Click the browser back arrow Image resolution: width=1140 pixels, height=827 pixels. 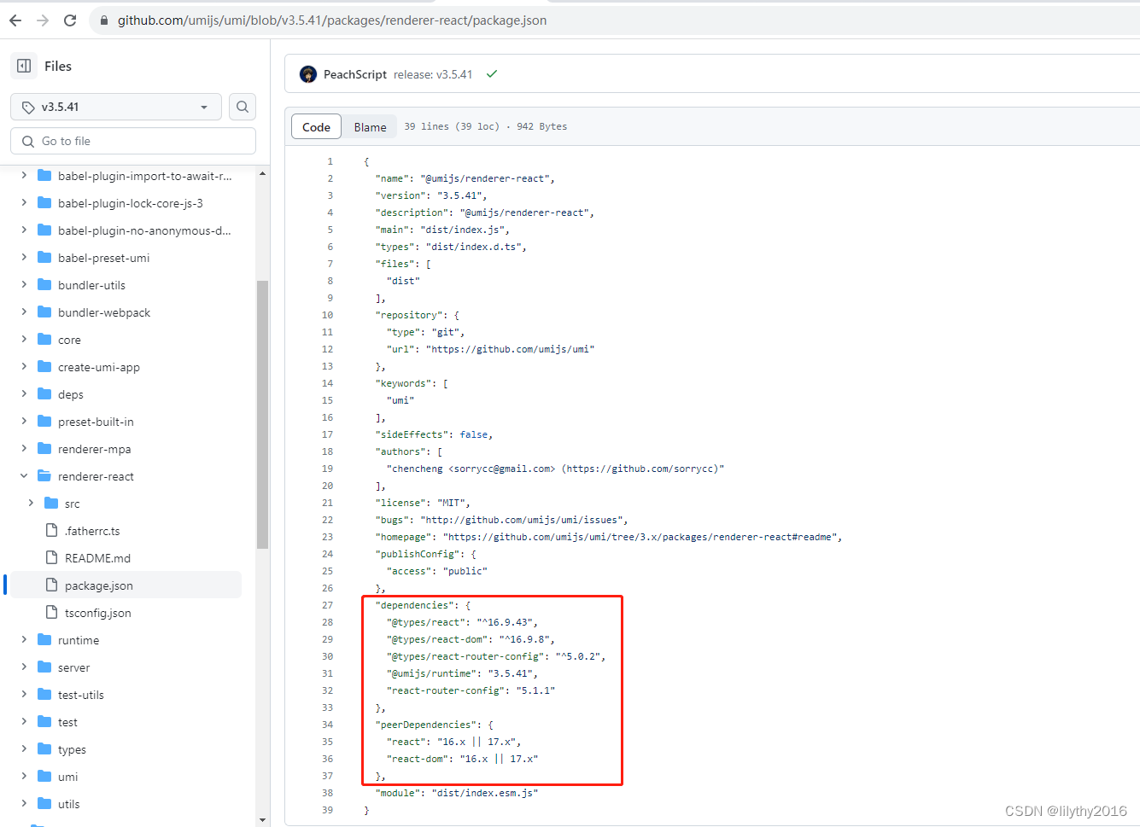(15, 20)
